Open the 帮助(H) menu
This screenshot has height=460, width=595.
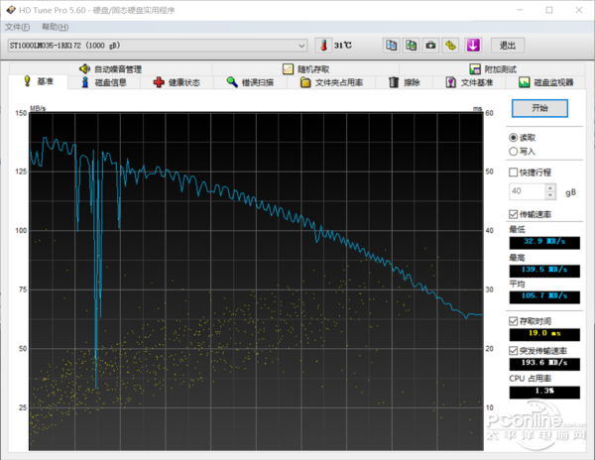point(56,27)
